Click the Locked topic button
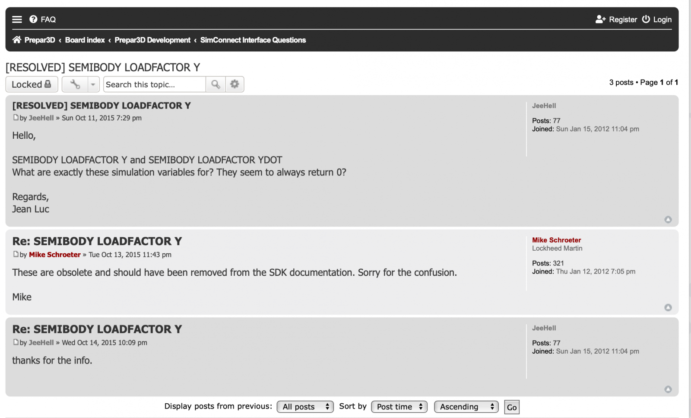The image size is (691, 418). coord(32,84)
